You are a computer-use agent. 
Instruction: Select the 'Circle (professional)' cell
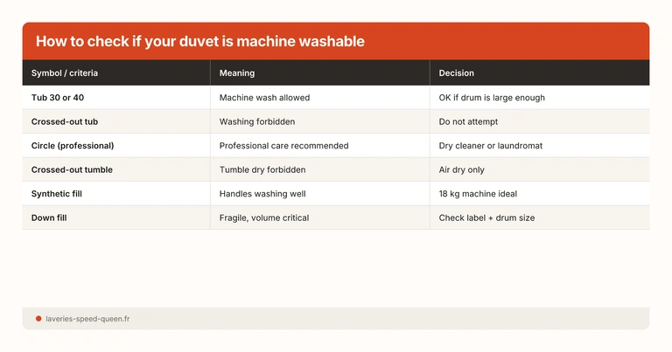tap(116, 145)
